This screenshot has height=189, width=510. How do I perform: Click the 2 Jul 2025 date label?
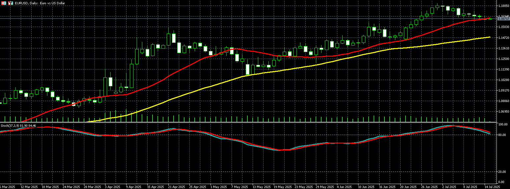click(450, 187)
